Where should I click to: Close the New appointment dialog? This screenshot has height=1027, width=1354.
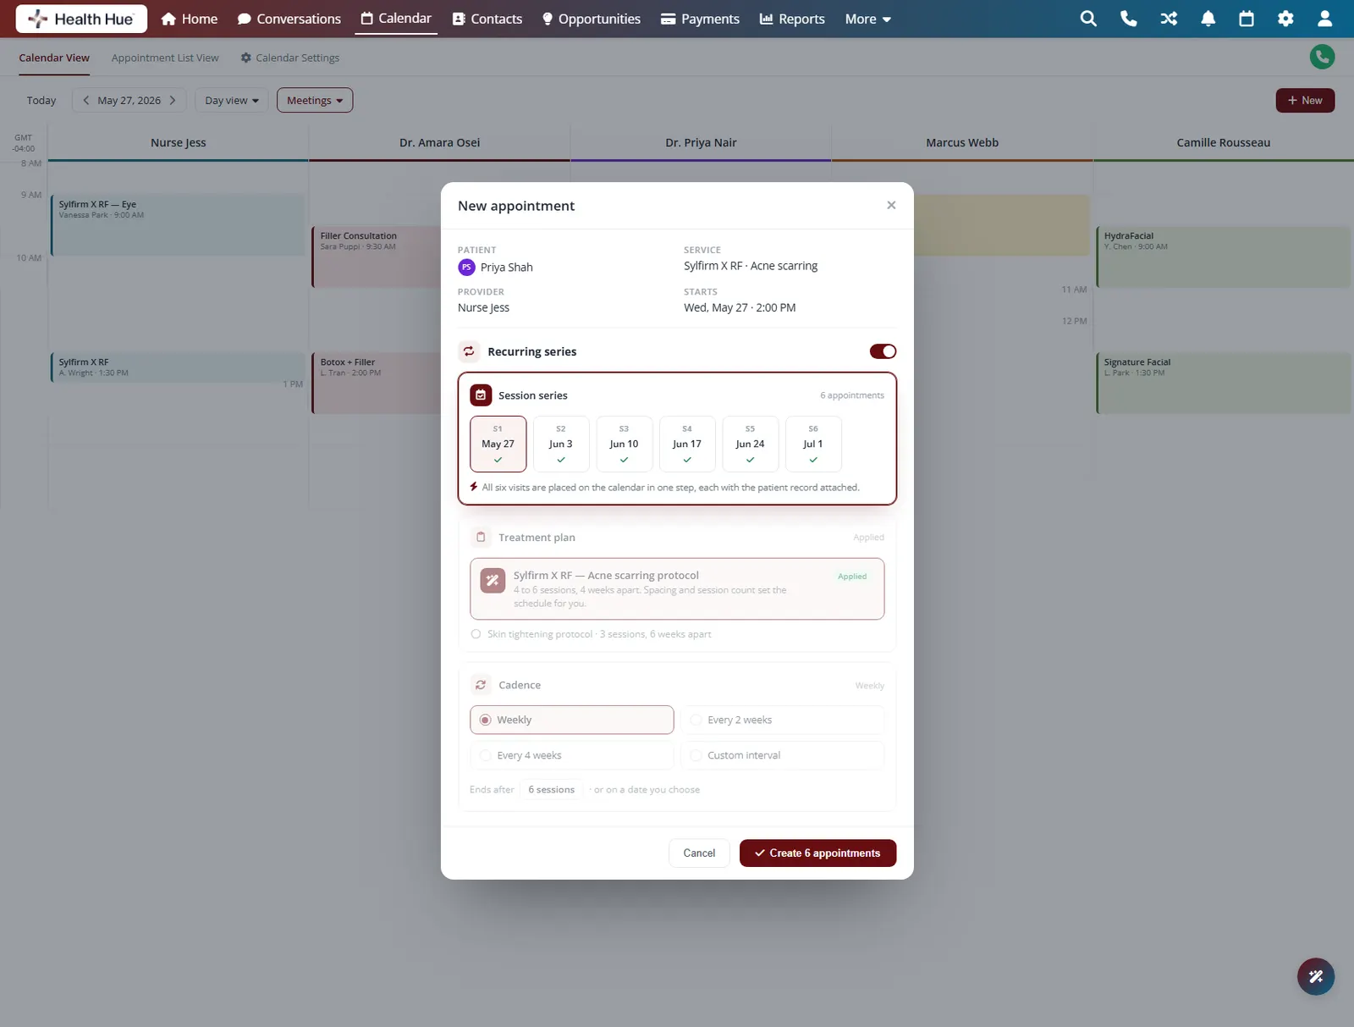891,205
